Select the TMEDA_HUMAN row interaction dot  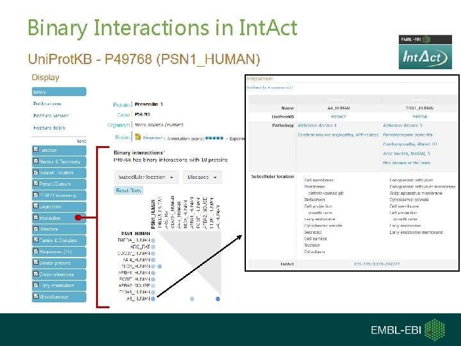click(153, 240)
